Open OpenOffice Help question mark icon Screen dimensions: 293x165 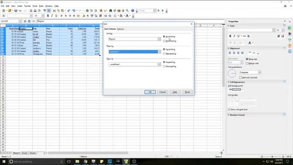[132, 11]
